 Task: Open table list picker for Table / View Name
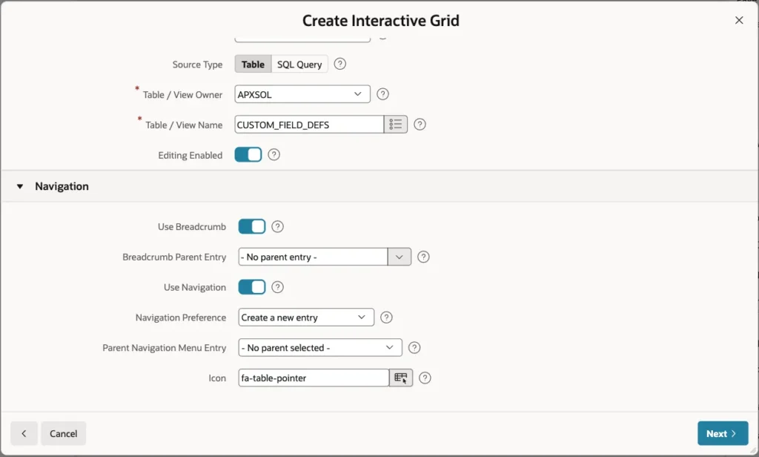(396, 125)
